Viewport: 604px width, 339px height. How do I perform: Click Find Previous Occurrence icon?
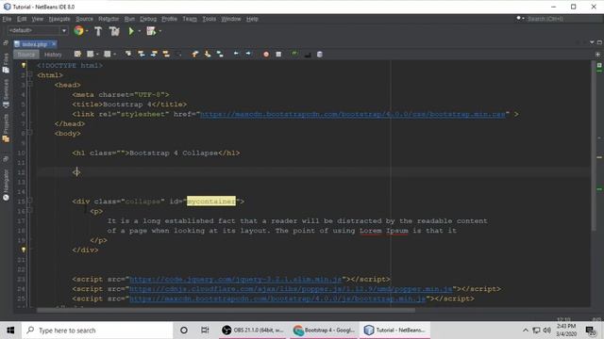(141, 55)
